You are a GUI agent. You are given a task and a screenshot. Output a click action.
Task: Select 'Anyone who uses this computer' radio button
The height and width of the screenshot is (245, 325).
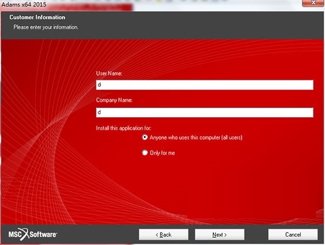coord(145,137)
